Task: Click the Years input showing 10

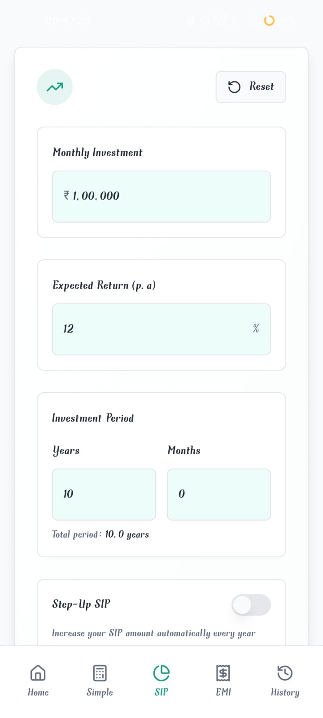Action: click(104, 494)
